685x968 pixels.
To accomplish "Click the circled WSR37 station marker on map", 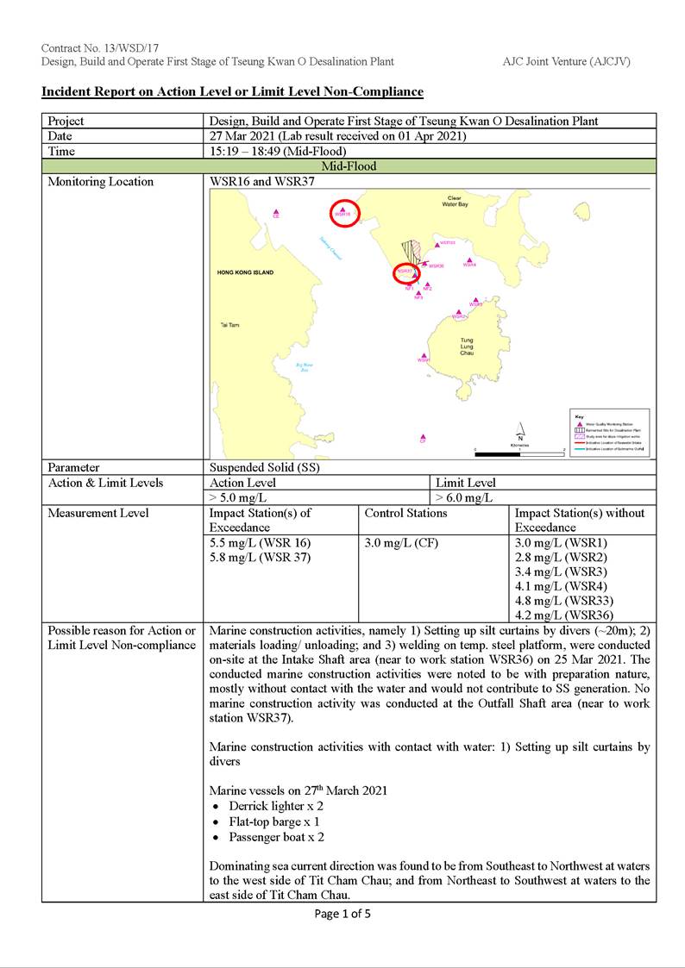I will coord(405,272).
